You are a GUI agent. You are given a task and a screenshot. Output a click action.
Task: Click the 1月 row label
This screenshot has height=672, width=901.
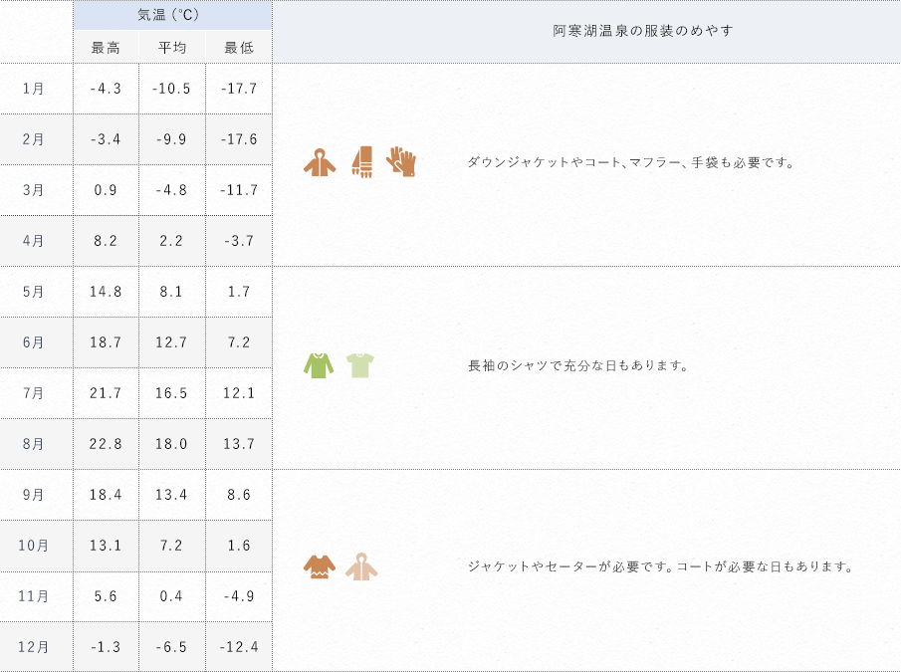tap(33, 89)
